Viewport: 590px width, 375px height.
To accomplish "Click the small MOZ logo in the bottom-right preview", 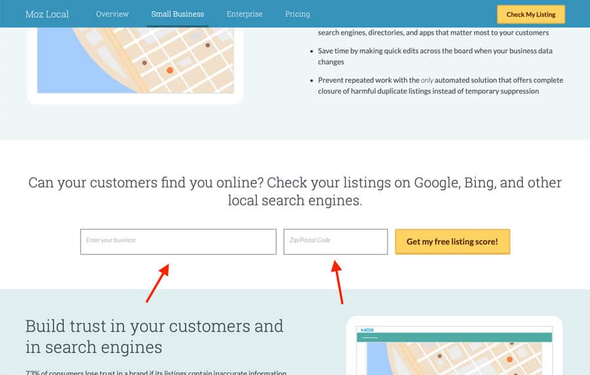I will (366, 330).
